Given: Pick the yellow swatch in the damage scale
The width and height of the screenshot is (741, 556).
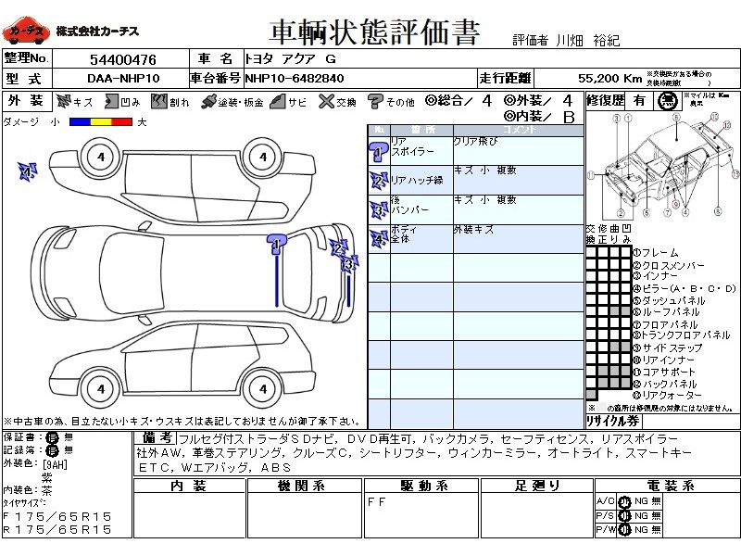Looking at the screenshot, I should [x=101, y=122].
